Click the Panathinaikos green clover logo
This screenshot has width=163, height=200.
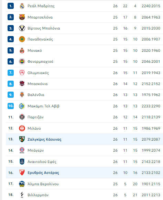(22, 39)
